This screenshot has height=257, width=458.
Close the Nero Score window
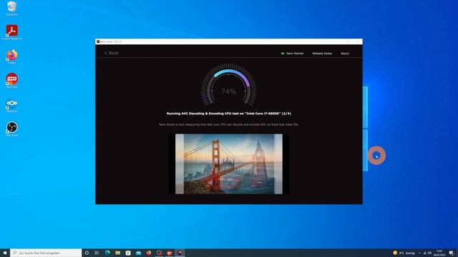(358, 41)
